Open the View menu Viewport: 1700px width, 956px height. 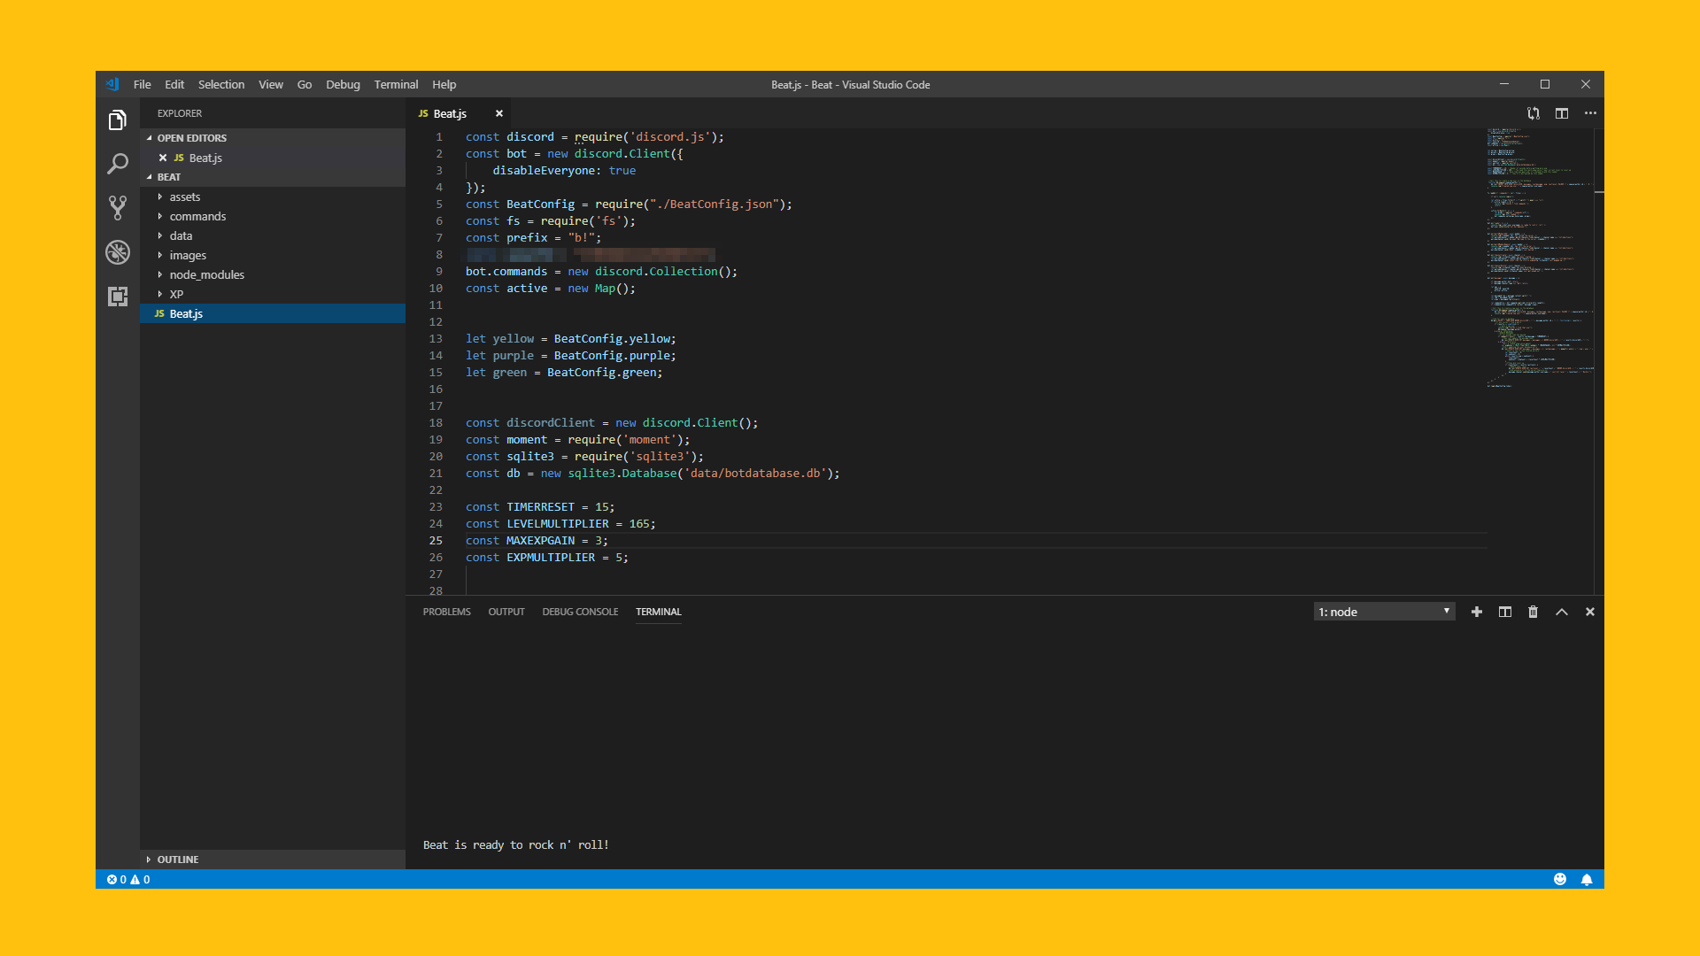(271, 84)
